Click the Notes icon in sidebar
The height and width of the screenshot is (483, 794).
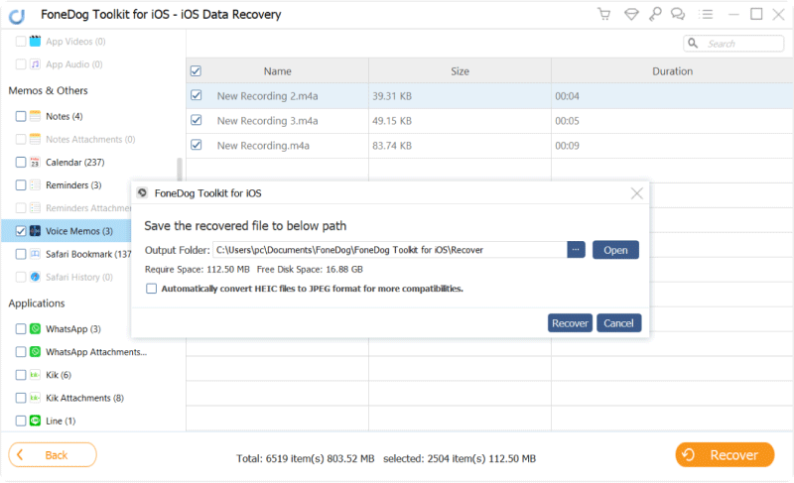(x=35, y=116)
